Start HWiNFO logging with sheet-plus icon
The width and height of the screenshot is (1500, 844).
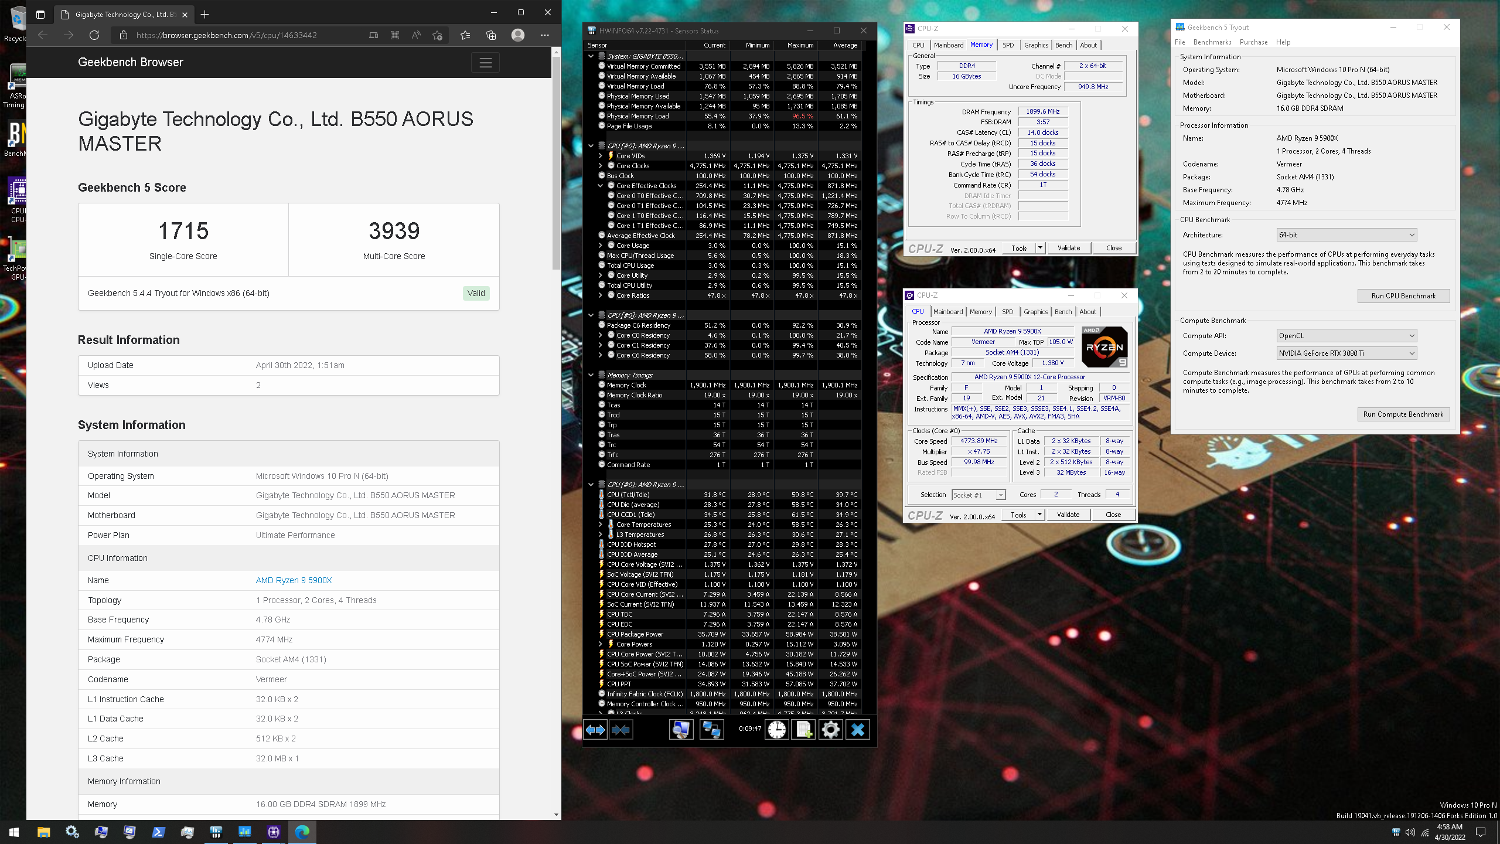[803, 730]
